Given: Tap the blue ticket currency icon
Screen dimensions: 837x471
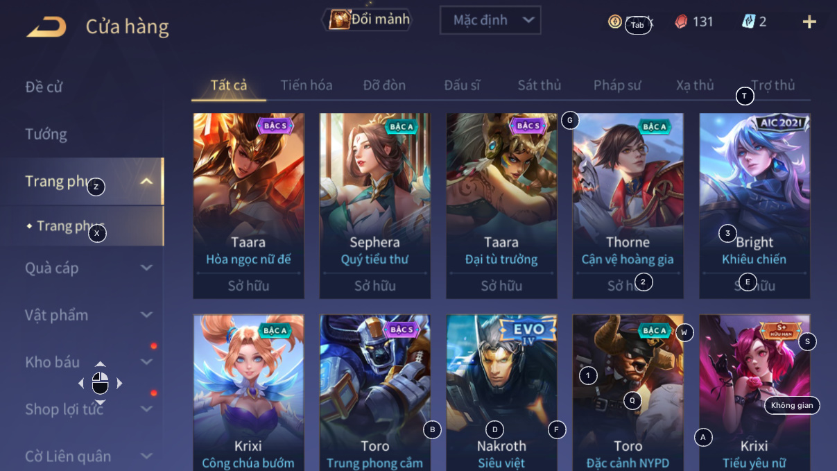Looking at the screenshot, I should click(748, 22).
